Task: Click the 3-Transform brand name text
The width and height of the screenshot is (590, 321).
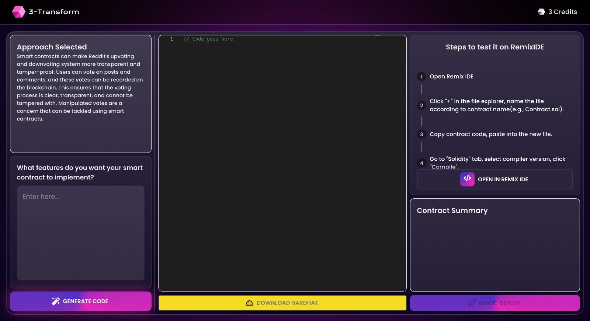Action: pyautogui.click(x=54, y=12)
